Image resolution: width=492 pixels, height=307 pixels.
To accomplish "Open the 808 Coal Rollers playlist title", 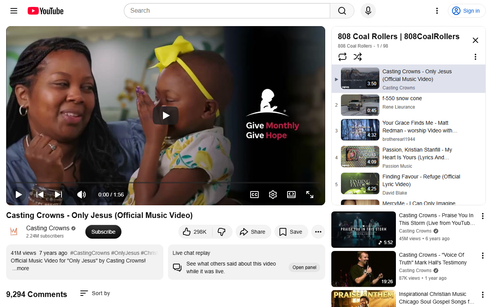I will (399, 36).
